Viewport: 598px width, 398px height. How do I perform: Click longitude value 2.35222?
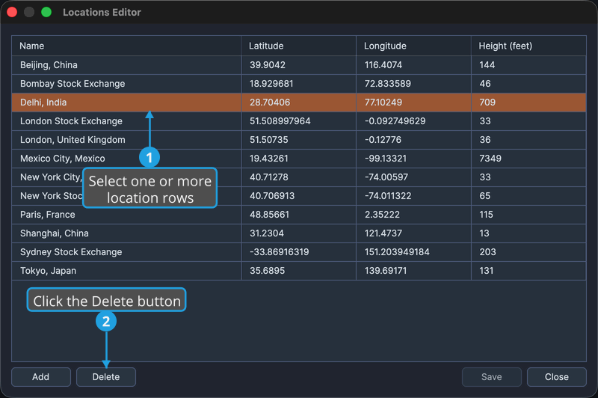click(382, 215)
